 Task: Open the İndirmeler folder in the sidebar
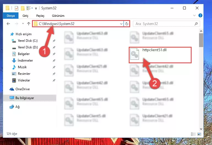tap(25, 61)
